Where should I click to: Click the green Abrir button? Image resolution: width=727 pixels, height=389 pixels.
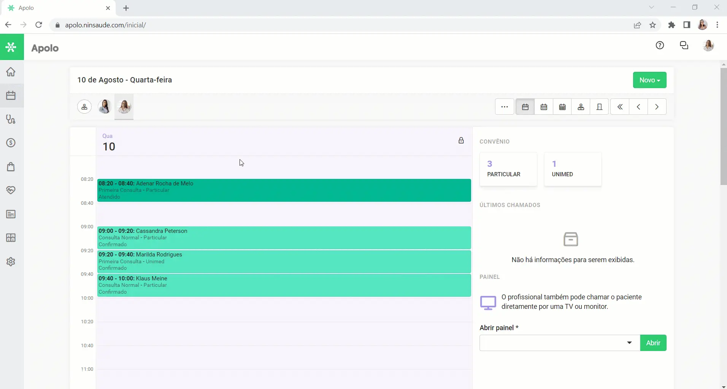tap(653, 343)
